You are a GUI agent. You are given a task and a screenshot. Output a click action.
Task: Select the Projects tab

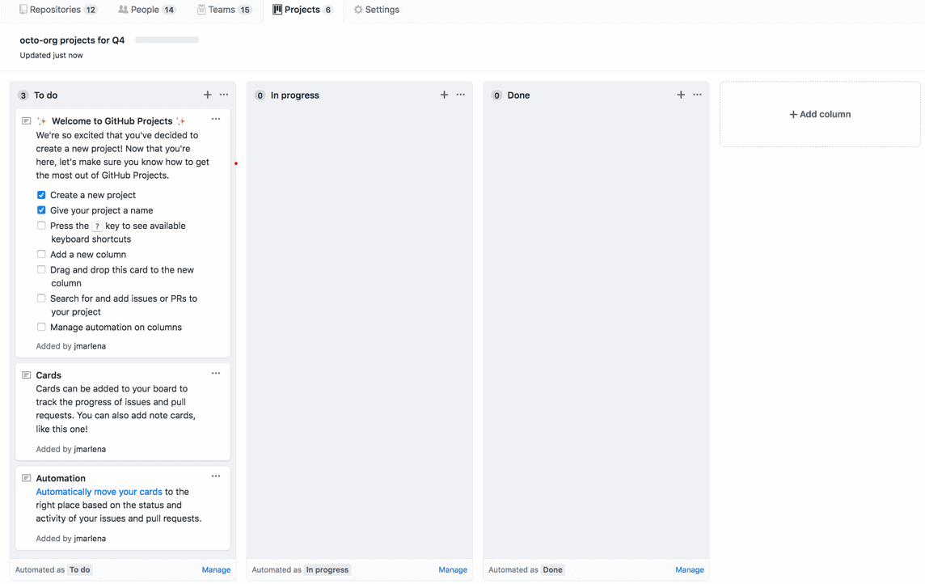[302, 10]
